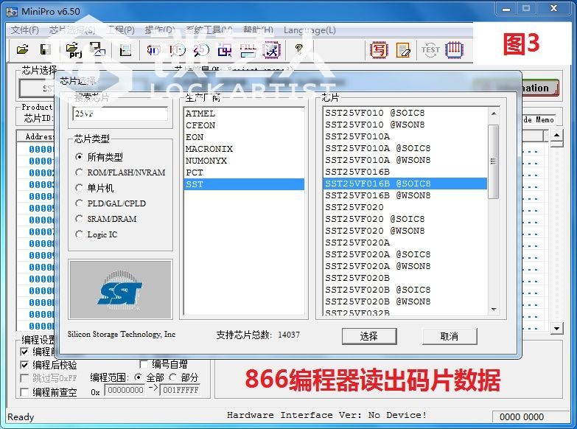Select CFEON in manufacturer list
The width and height of the screenshot is (577, 429).
click(244, 125)
